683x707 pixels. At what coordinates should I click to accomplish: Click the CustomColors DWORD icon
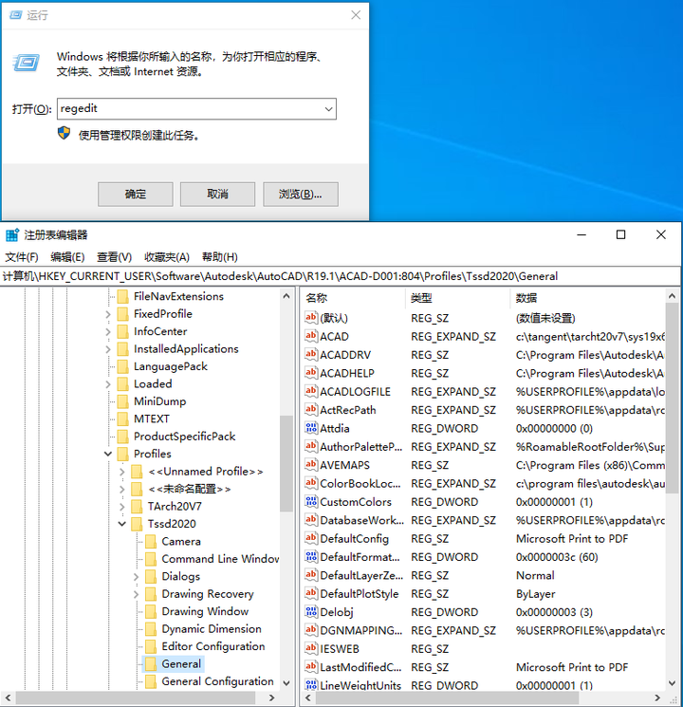click(x=310, y=502)
